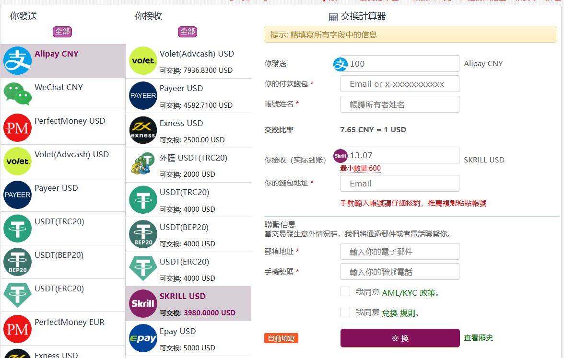The height and width of the screenshot is (358, 564).
Task: Open the AML/KYC 政策 link
Action: click(x=409, y=292)
